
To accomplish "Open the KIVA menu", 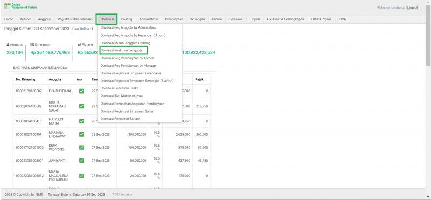I will click(x=342, y=19).
